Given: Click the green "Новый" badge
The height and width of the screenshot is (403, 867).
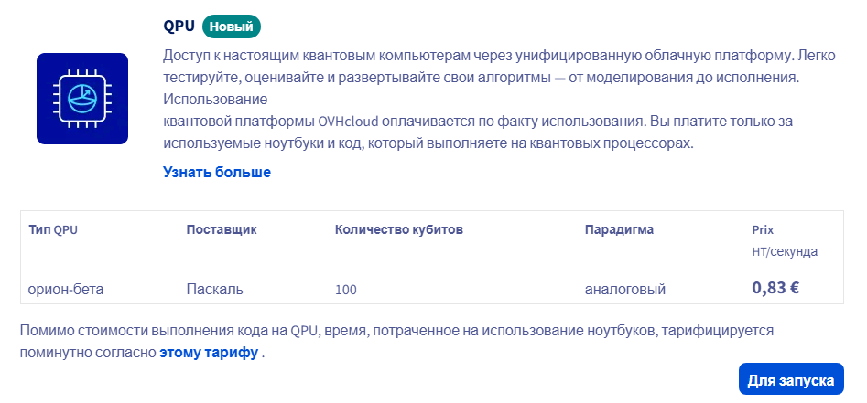Looking at the screenshot, I should (x=232, y=27).
